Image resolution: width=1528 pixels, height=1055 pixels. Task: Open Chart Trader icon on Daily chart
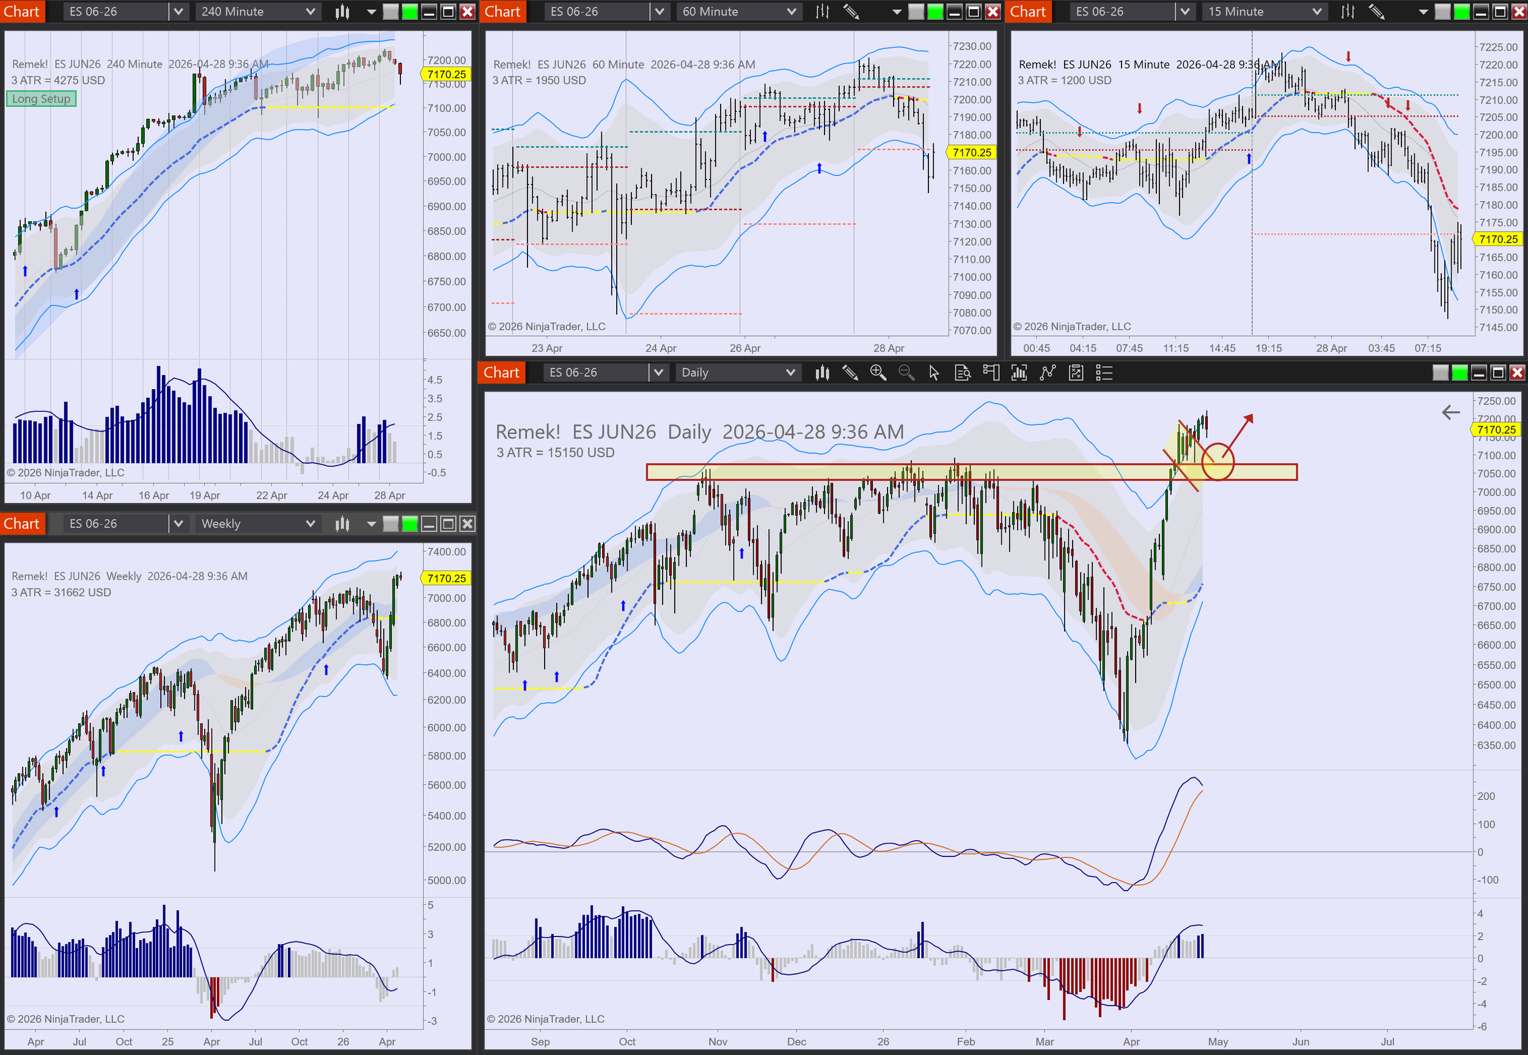pyautogui.click(x=991, y=373)
